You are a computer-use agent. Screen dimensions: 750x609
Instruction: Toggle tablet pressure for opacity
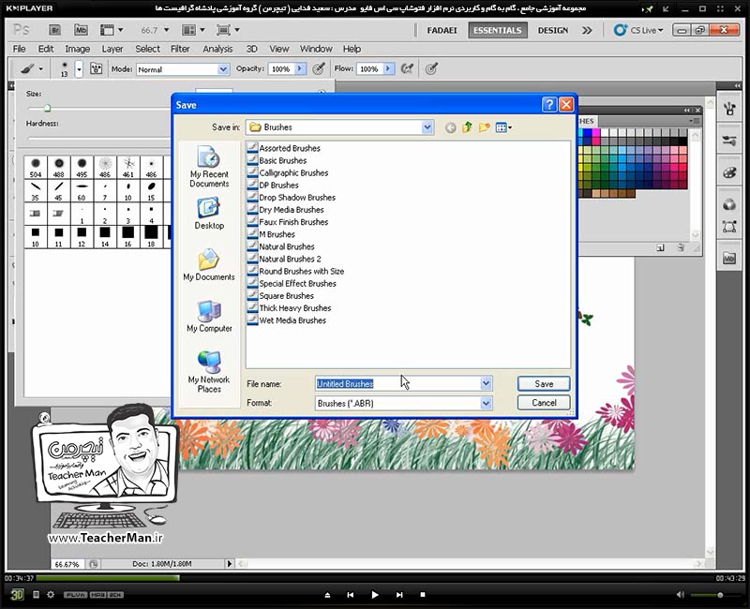point(319,68)
